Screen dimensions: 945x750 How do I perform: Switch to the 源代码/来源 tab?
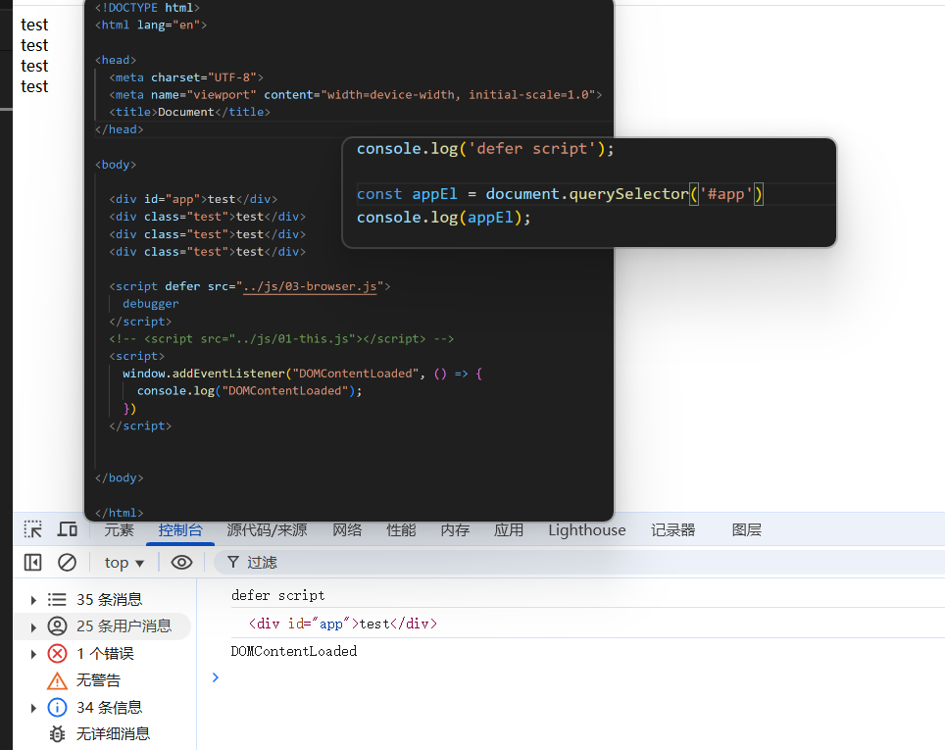(x=267, y=530)
